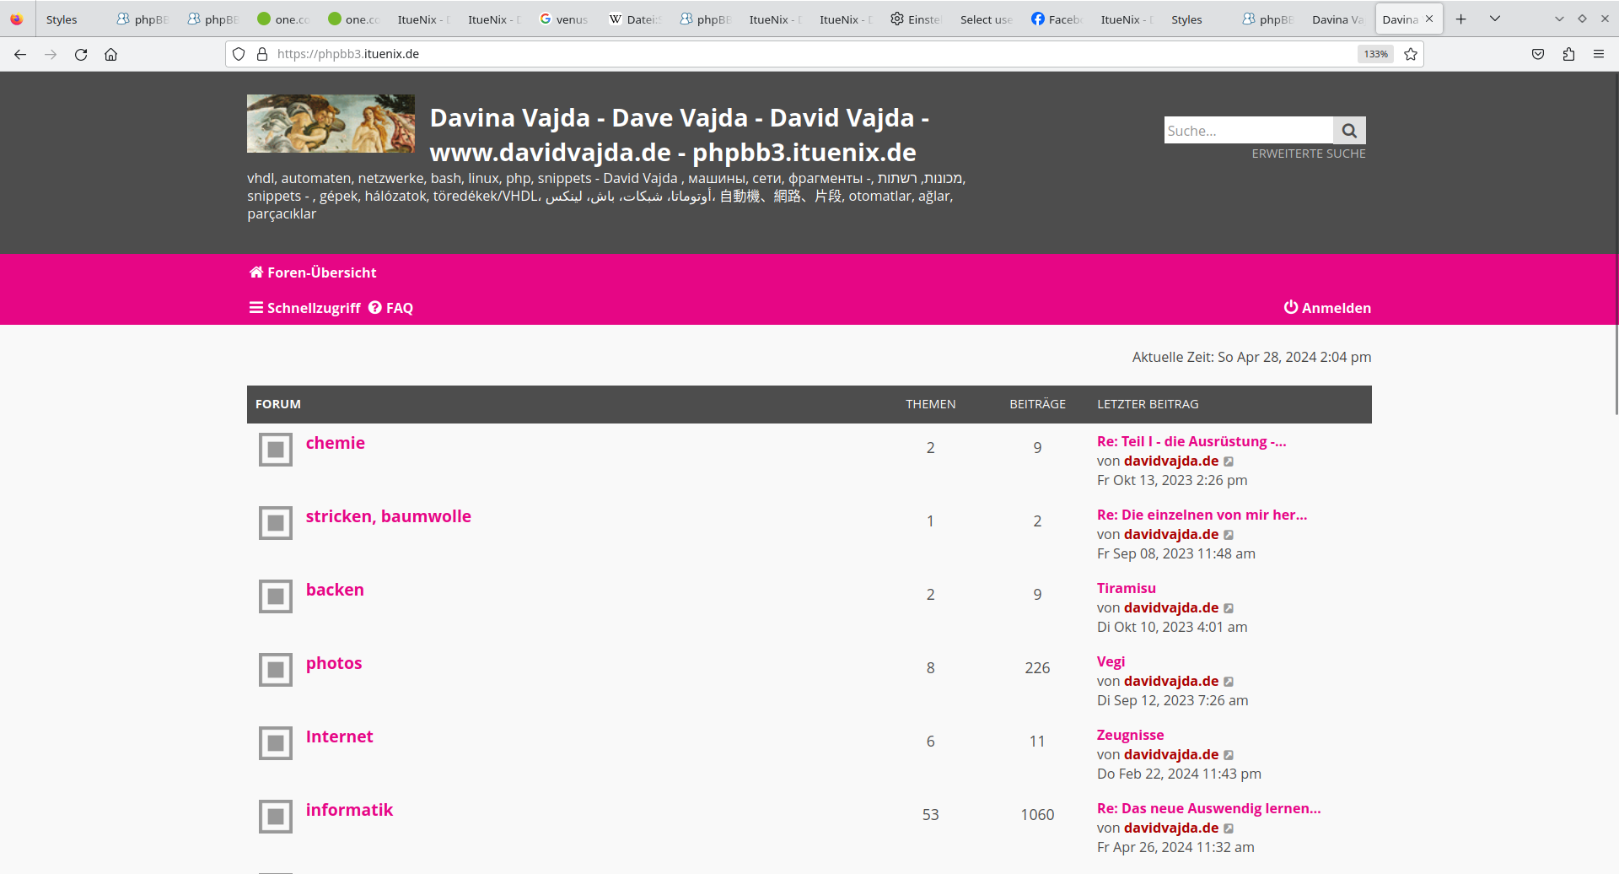Bookmark this page with star icon
The height and width of the screenshot is (874, 1619).
[x=1411, y=54]
